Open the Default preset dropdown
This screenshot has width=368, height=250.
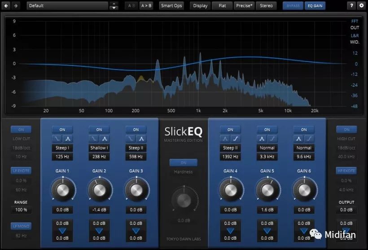pos(67,6)
